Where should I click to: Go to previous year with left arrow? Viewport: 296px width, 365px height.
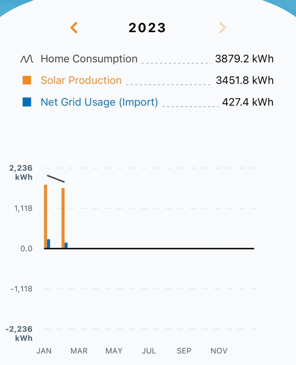click(74, 28)
